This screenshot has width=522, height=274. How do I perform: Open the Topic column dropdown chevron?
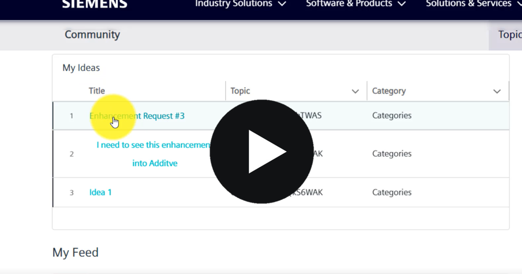(x=355, y=92)
